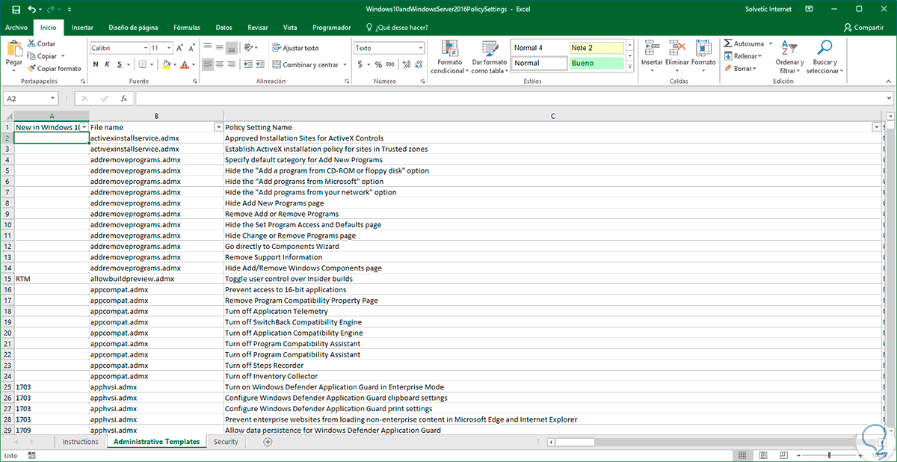Open Ordenar y filtrar menu

(x=789, y=58)
